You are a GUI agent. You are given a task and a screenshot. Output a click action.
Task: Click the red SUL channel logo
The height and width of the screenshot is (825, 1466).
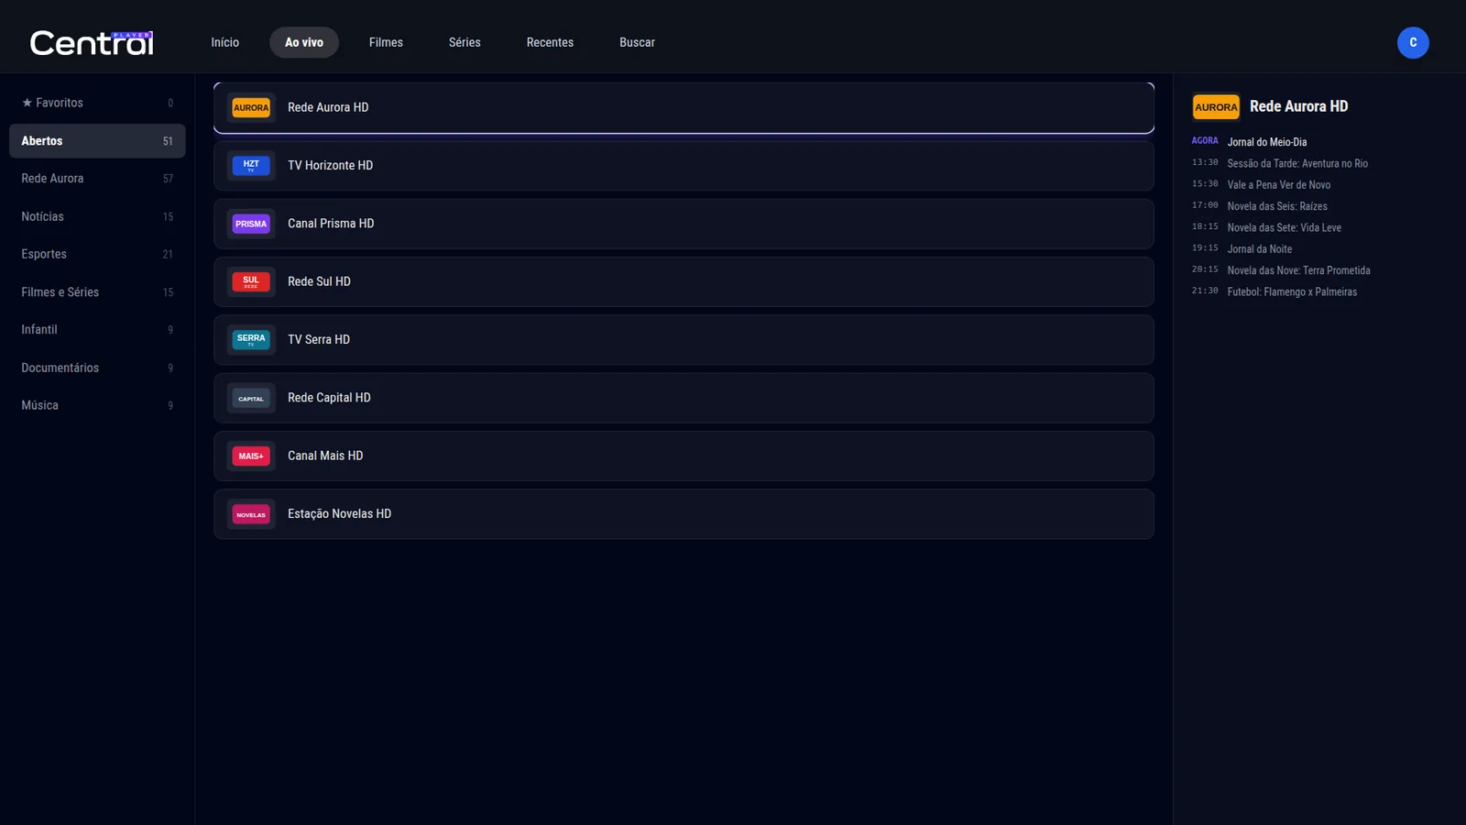251,281
